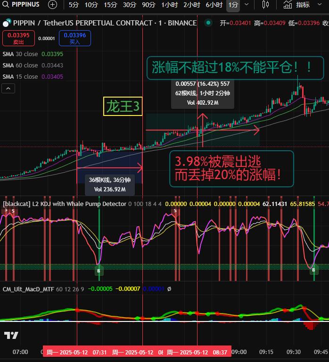The image size is (329, 362).
Task: Expand the timeframe dropdown chevron
Action: 247,4
